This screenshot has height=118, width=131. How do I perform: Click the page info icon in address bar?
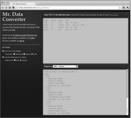pyautogui.click(x=18, y=8)
